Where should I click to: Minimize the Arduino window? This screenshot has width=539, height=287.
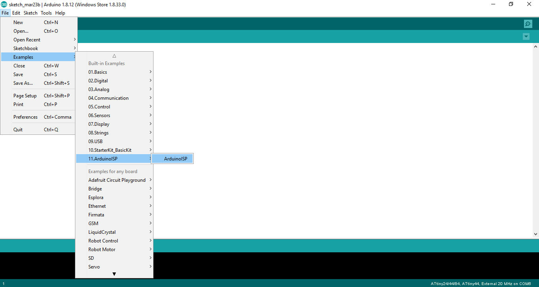coord(493,4)
